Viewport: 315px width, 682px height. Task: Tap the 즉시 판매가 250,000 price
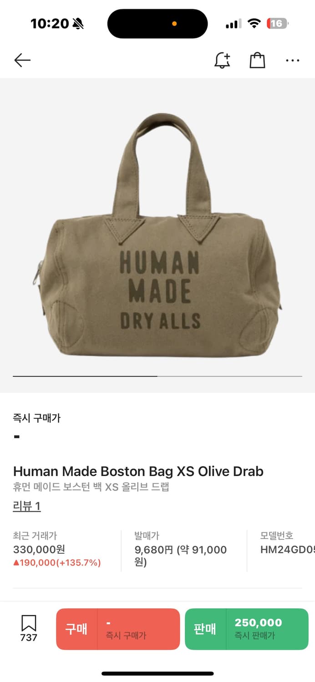pyautogui.click(x=258, y=629)
